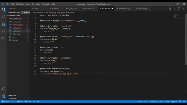Open Source Control view icon
The image size is (187, 105).
tap(3, 24)
